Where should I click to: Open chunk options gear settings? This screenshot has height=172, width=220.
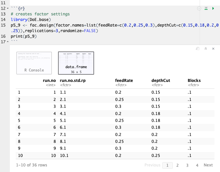pyautogui.click(x=199, y=9)
